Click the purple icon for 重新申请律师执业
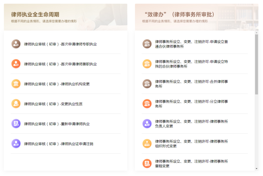This screenshot has width=263, height=176. [16, 124]
